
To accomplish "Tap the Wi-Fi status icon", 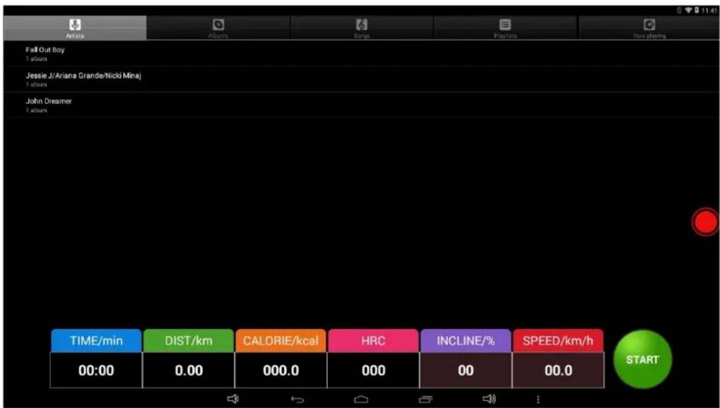I will [x=689, y=10].
